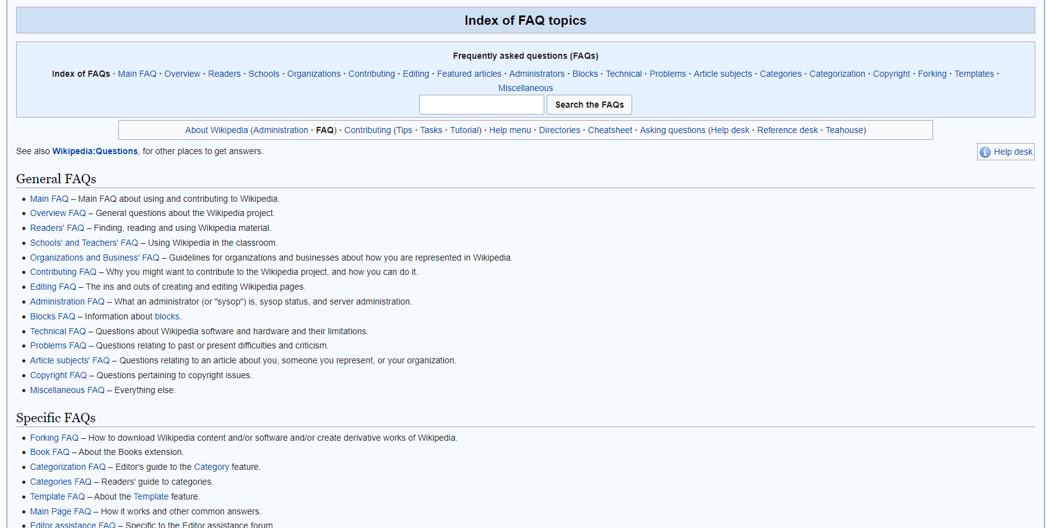Image resolution: width=1047 pixels, height=528 pixels.
Task: Open the Tips link
Action: click(404, 130)
